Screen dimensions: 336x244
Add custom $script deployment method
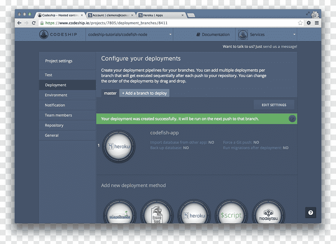pyautogui.click(x=231, y=212)
